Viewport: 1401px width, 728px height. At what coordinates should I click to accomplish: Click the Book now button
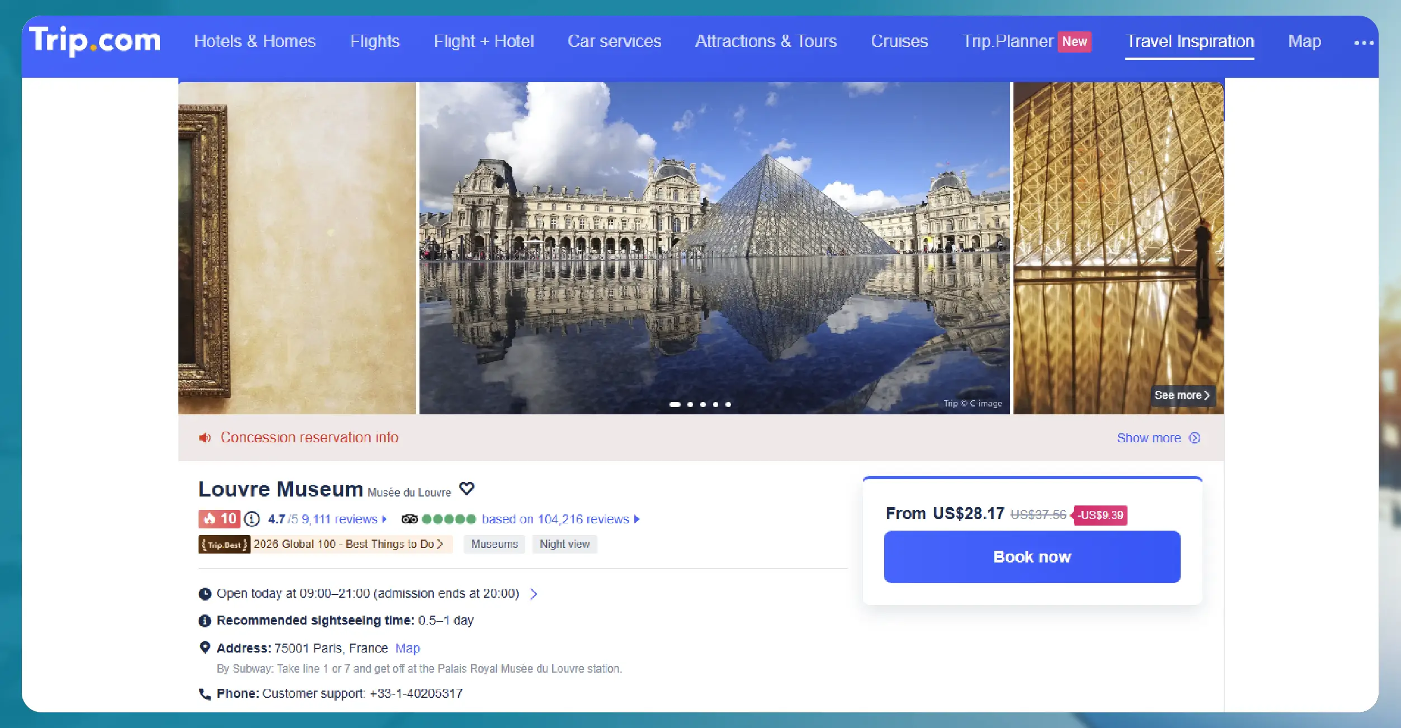(1031, 556)
